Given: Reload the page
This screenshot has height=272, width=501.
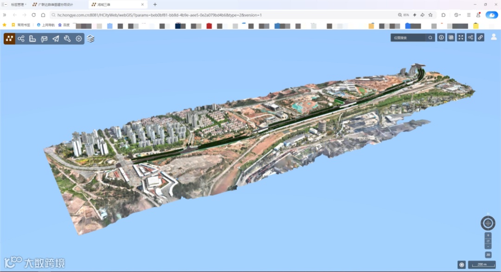Looking at the screenshot, I should (x=33, y=15).
